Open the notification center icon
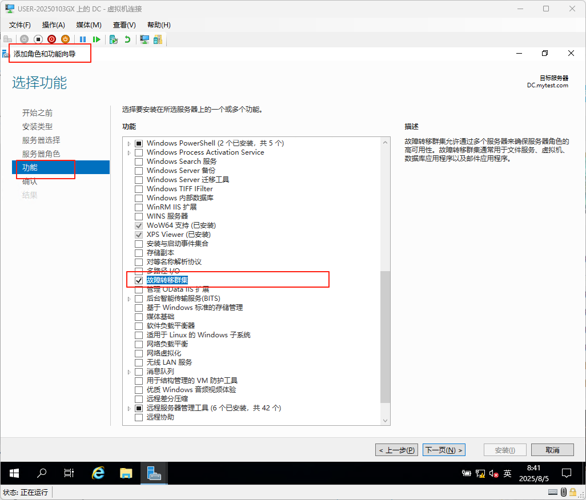 (567, 473)
